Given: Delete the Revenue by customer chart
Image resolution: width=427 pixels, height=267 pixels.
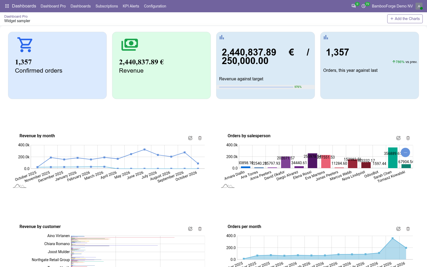Looking at the screenshot, I should coord(200,229).
